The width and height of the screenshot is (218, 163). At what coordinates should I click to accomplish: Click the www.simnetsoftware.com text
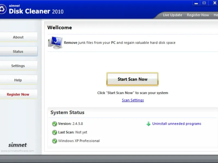coord(17,151)
